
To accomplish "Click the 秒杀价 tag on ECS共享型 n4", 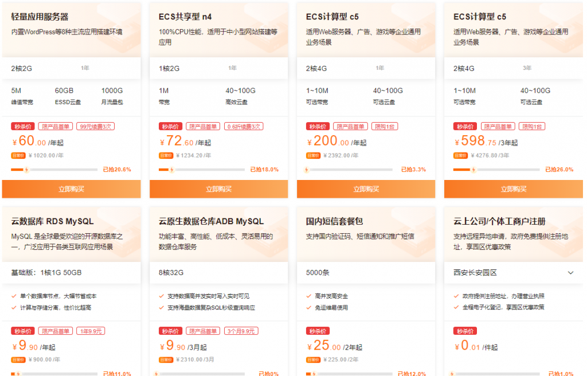I will (170, 127).
